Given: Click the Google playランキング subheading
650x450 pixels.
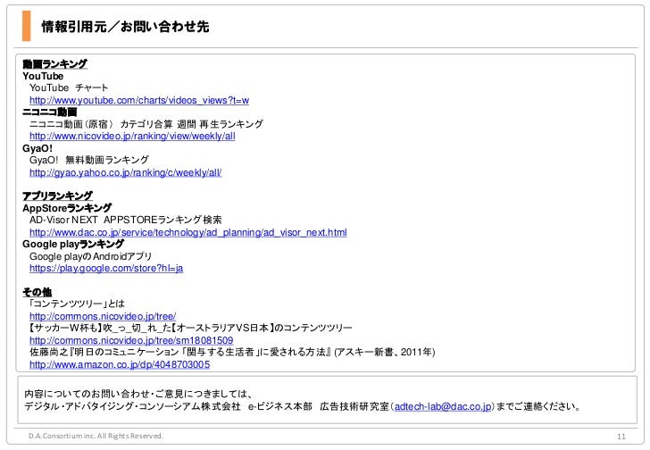Looking at the screenshot, I should [73, 244].
